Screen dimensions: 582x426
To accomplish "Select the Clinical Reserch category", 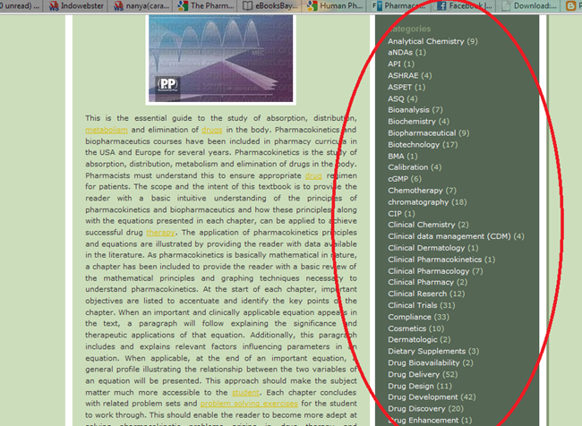I will [426, 294].
